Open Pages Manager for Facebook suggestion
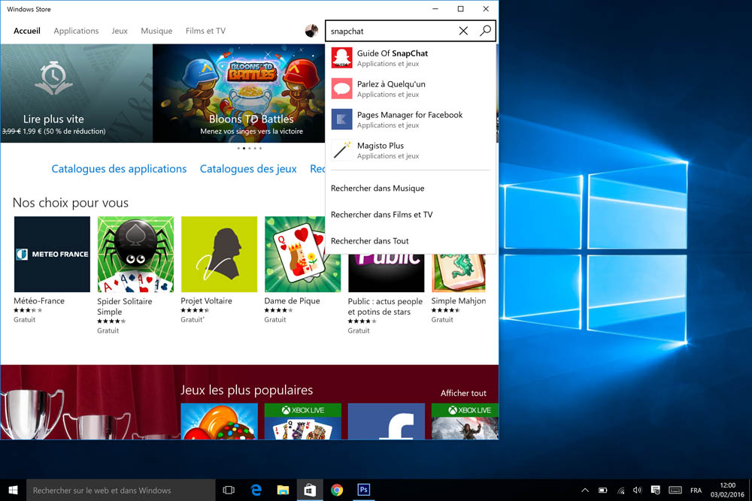Viewport: 752px width, 501px height. (409, 119)
